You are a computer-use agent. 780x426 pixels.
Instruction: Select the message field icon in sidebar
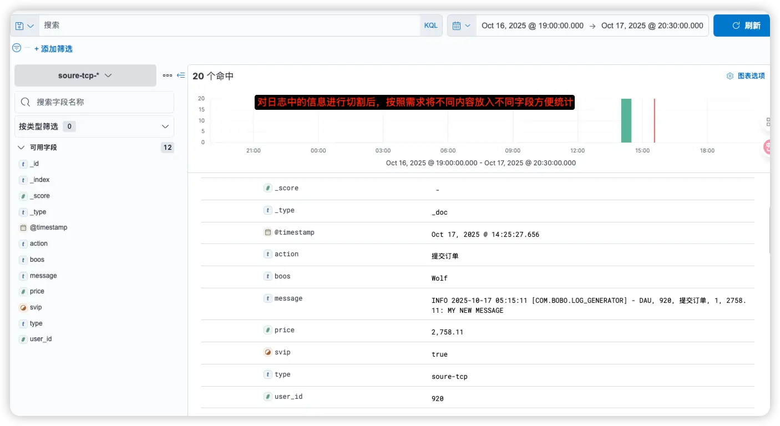pos(23,276)
